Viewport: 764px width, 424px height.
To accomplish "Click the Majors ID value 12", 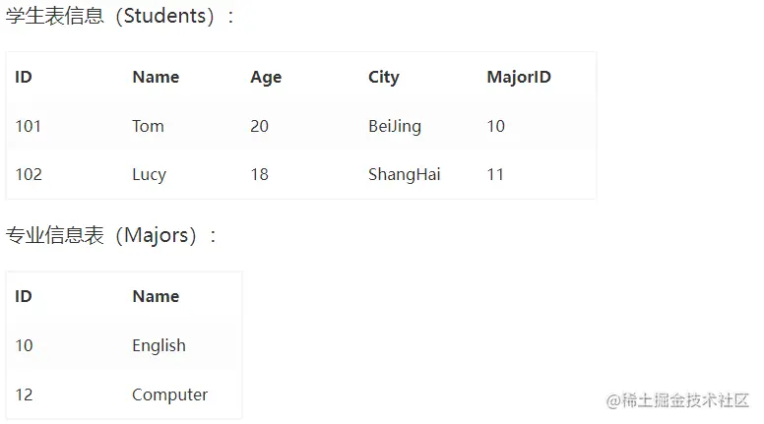I will tap(24, 394).
